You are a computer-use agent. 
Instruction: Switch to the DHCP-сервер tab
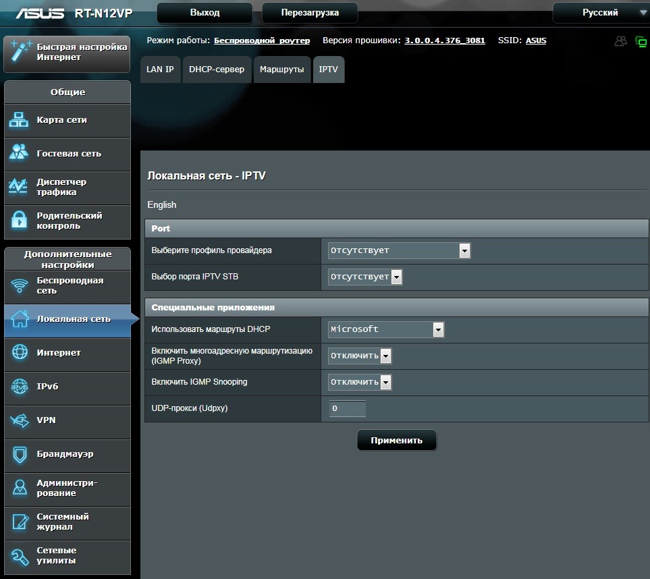[217, 70]
